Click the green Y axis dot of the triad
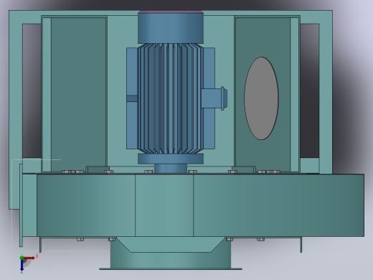 [x=22, y=258]
